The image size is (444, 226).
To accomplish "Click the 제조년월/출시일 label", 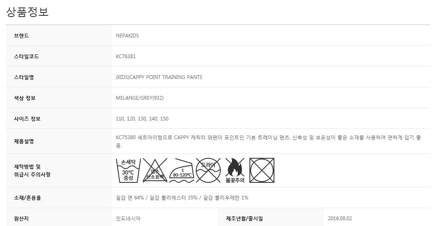I will tap(244, 219).
